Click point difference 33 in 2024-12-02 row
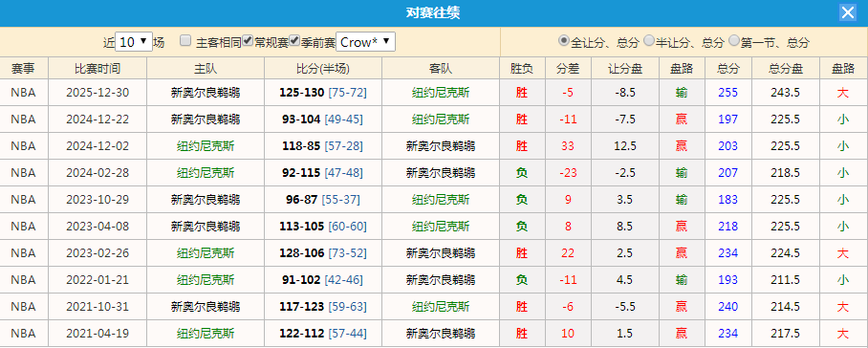Screen dimensions: 868x348 pos(568,146)
